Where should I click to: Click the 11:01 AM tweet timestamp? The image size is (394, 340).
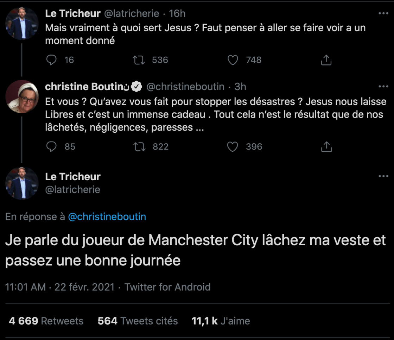coord(60,287)
